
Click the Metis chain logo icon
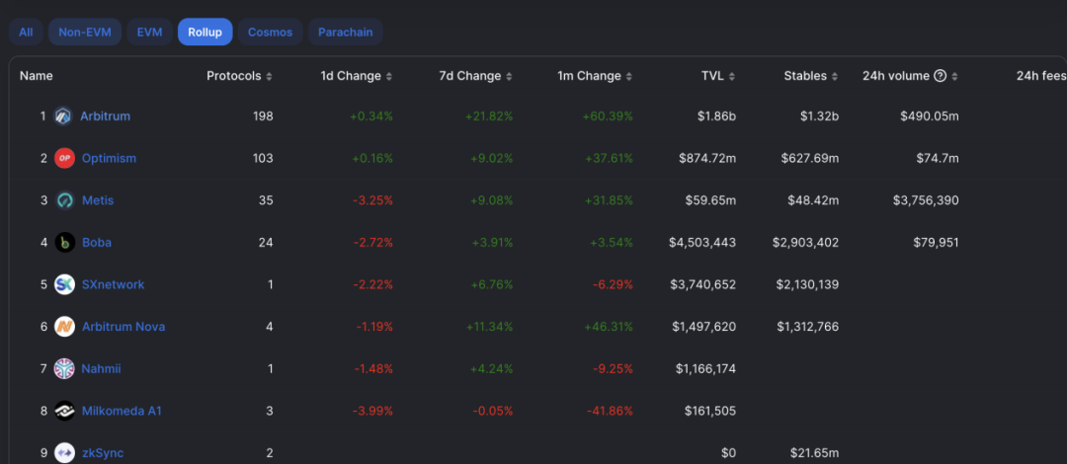[64, 200]
